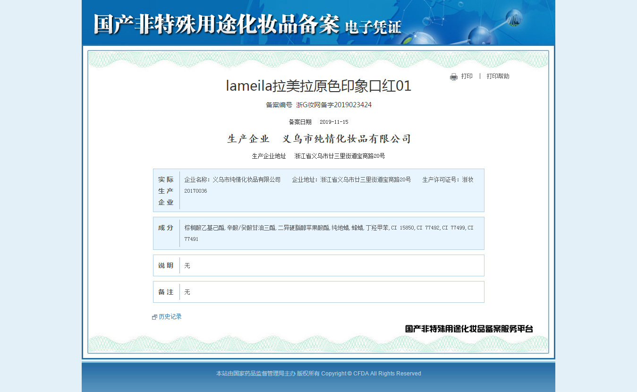Click the 备注 remarks label

tap(166, 292)
